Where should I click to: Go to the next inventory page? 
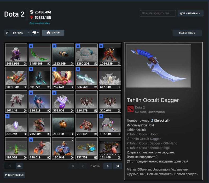tap(108, 166)
